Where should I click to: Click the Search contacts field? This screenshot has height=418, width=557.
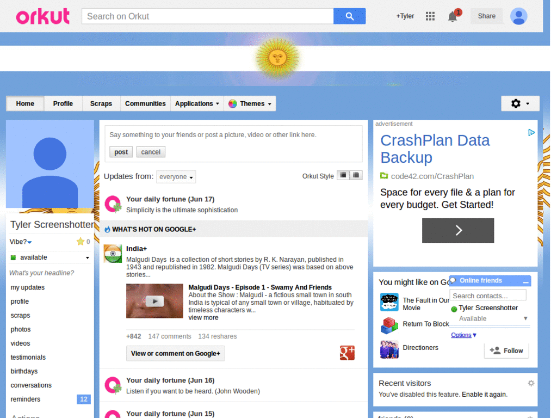[x=488, y=296]
